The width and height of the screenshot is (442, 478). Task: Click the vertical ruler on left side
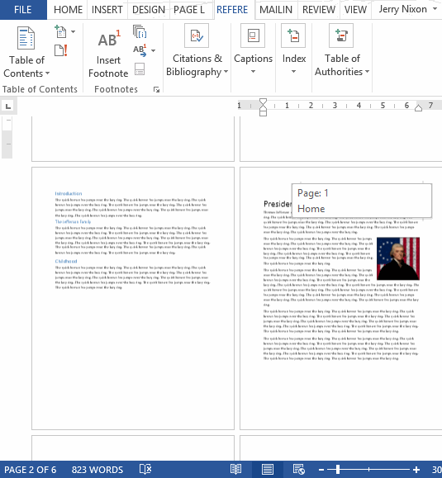pos(7,137)
